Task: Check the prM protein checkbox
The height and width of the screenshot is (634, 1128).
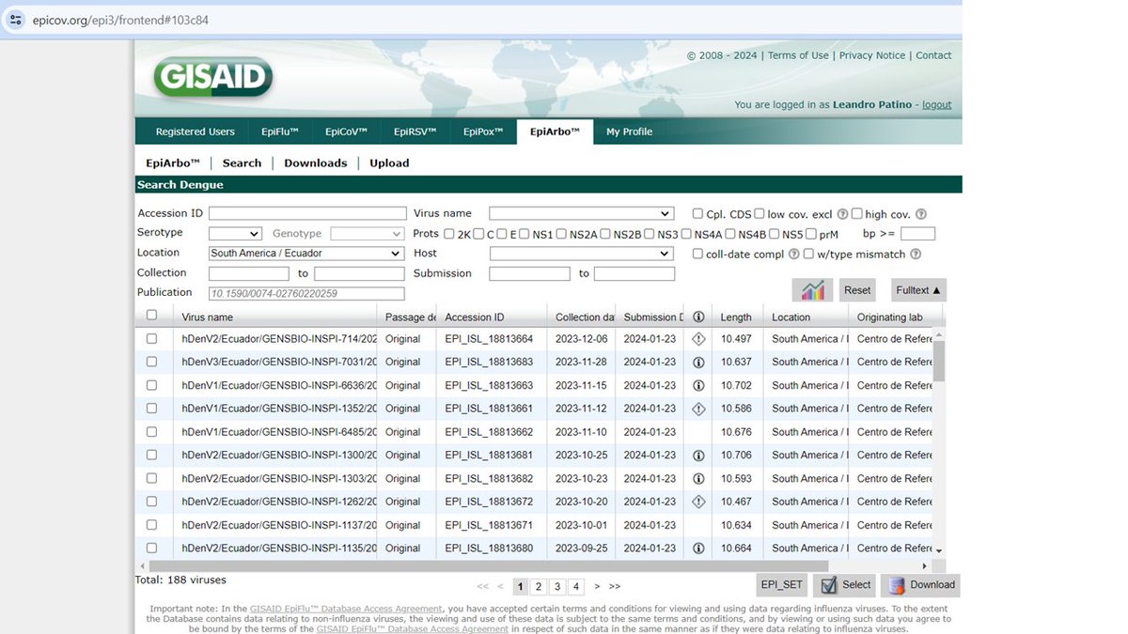Action: pyautogui.click(x=810, y=234)
